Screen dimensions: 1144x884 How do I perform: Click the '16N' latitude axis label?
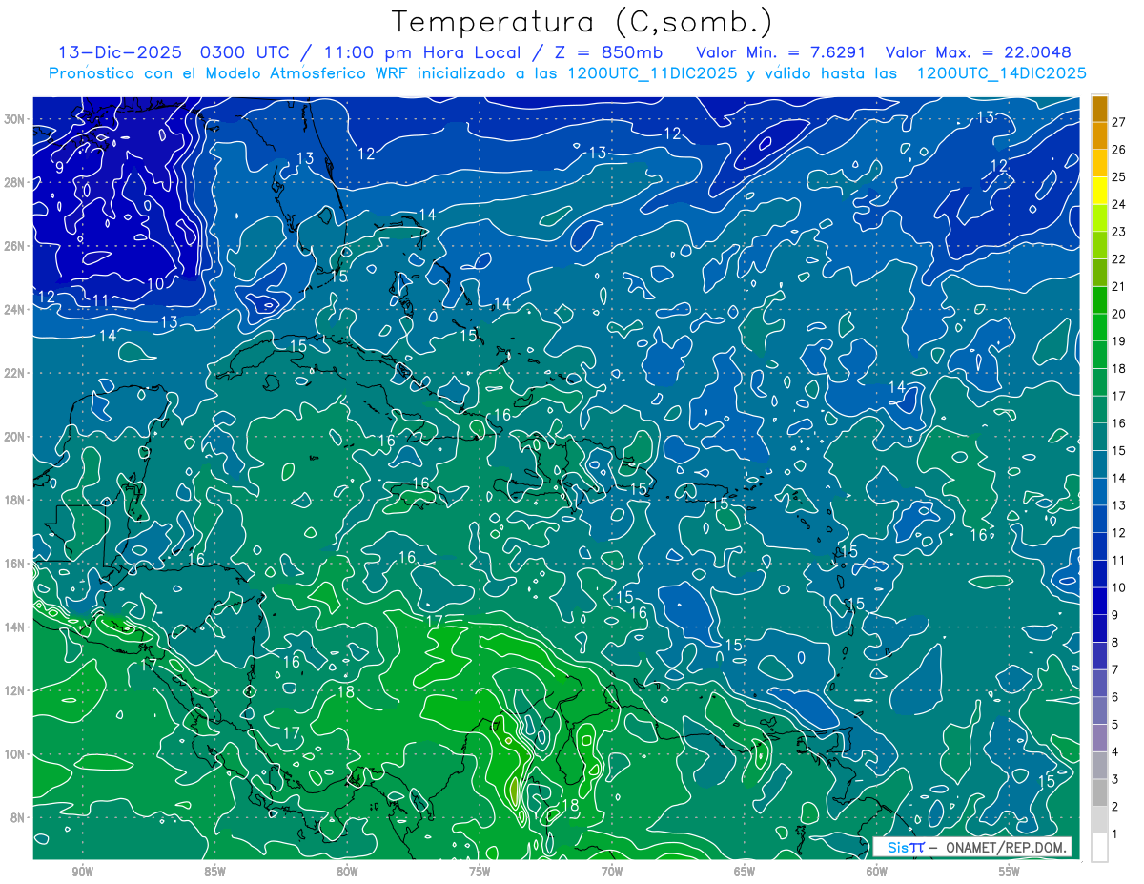(x=14, y=564)
